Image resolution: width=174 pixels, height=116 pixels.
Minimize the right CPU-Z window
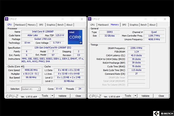click(146, 19)
